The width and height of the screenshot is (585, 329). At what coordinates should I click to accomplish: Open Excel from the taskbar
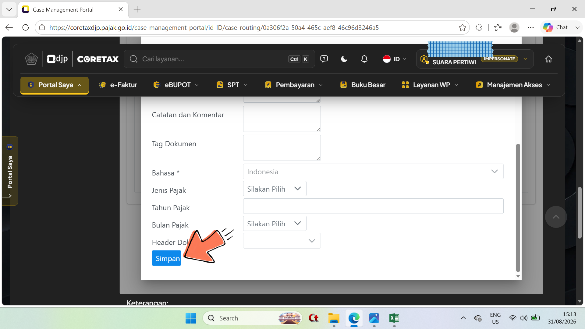coord(394,318)
